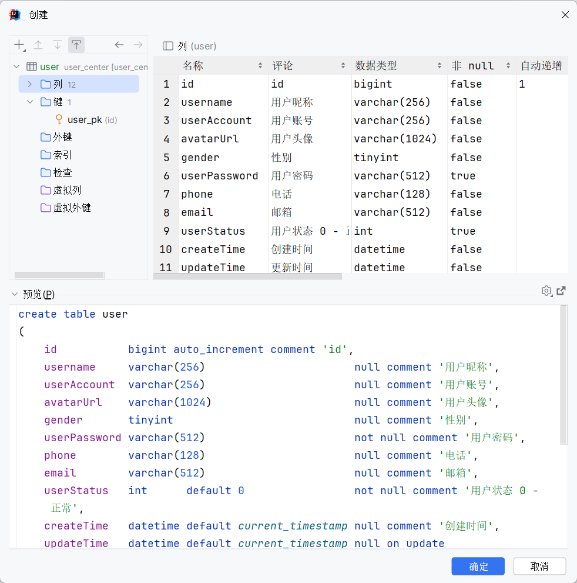Click the 确定 confirm button
This screenshot has width=577, height=583.
pos(478,567)
